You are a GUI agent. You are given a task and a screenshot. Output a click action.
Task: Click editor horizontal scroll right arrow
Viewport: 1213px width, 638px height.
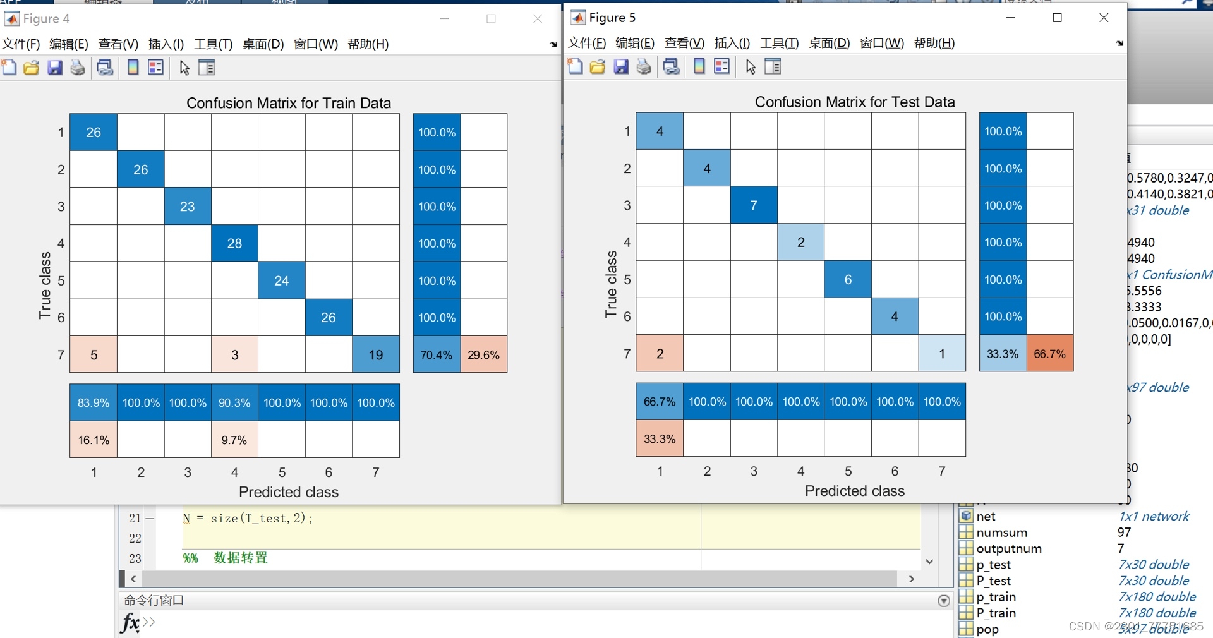911,579
